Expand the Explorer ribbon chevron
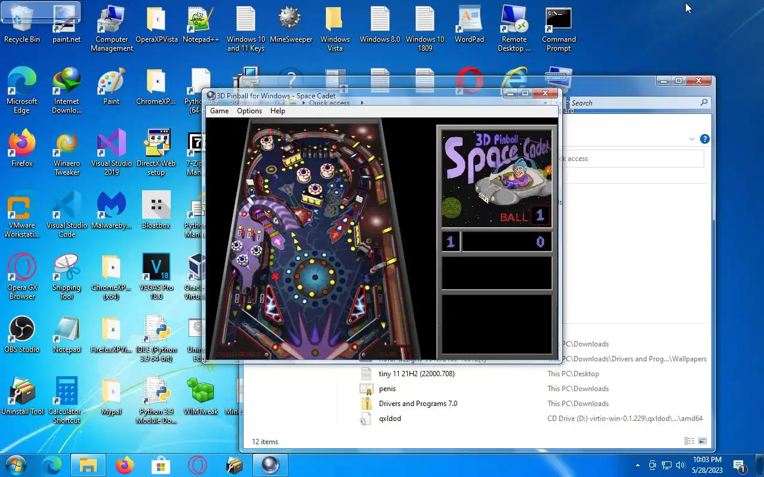764x477 pixels. click(x=692, y=139)
